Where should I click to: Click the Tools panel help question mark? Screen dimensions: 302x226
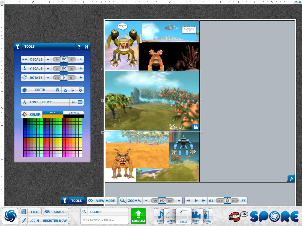tap(79, 46)
